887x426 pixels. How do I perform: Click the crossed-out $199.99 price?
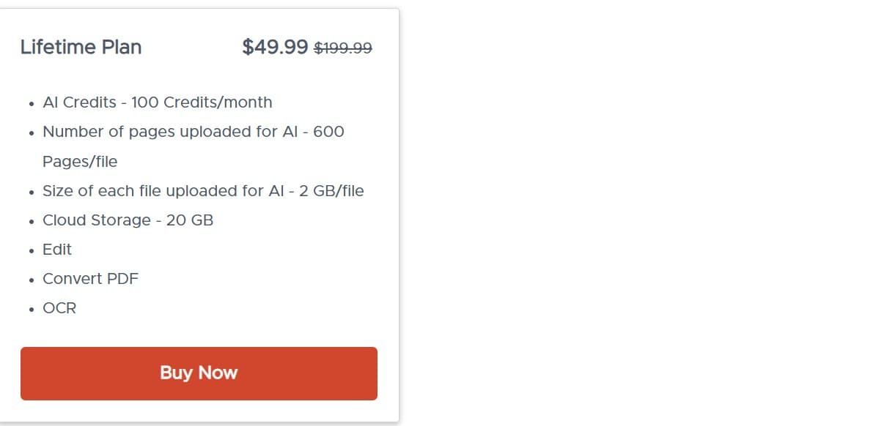342,48
